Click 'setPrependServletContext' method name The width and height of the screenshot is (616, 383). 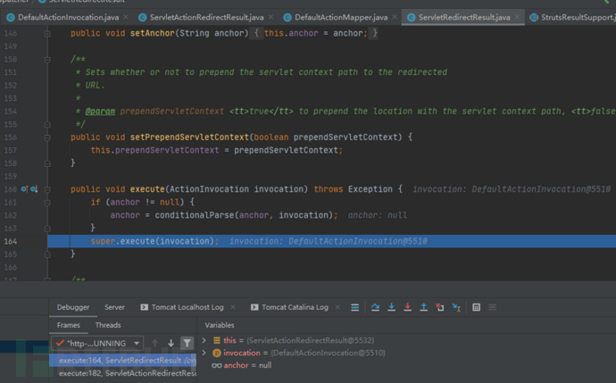pos(190,137)
